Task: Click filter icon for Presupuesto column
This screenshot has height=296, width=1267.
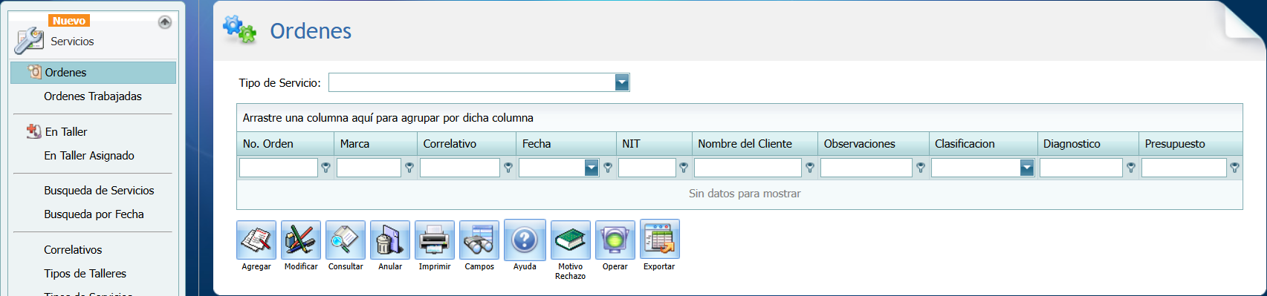Action: [x=1234, y=168]
